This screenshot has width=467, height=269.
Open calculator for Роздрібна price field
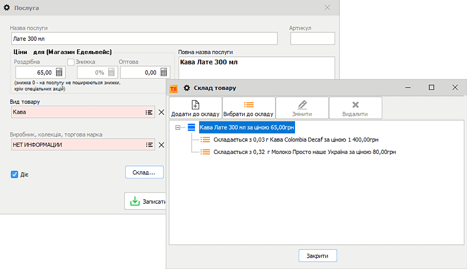pos(59,73)
